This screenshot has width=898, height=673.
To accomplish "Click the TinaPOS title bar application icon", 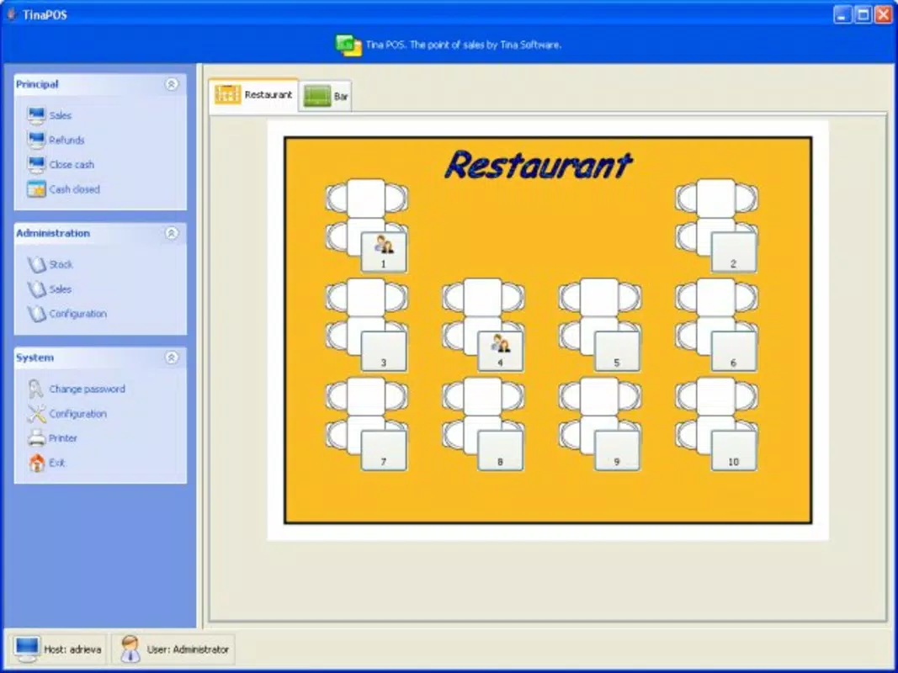I will [x=11, y=13].
